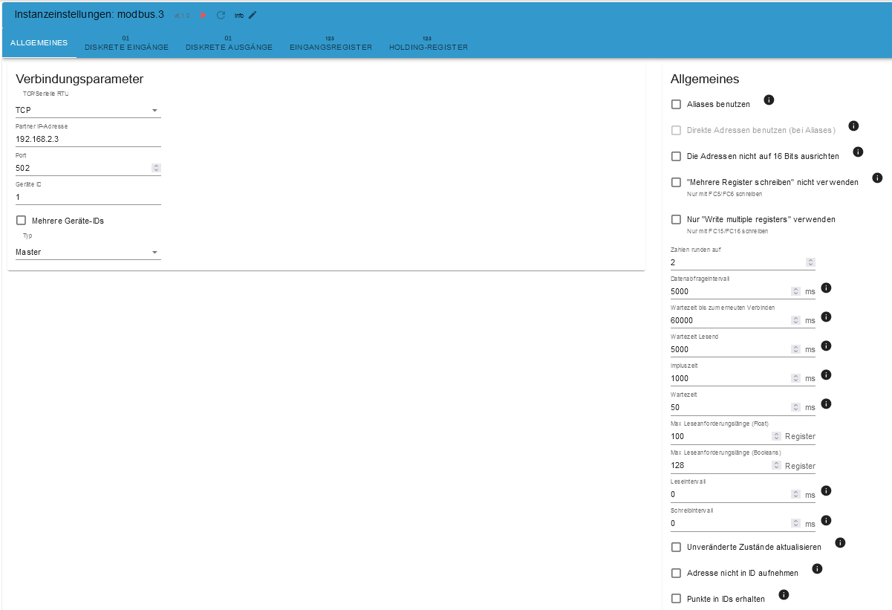Enable Mehrere Geräte-IDs checkbox
Screen dimensions: 892x610
(21, 220)
